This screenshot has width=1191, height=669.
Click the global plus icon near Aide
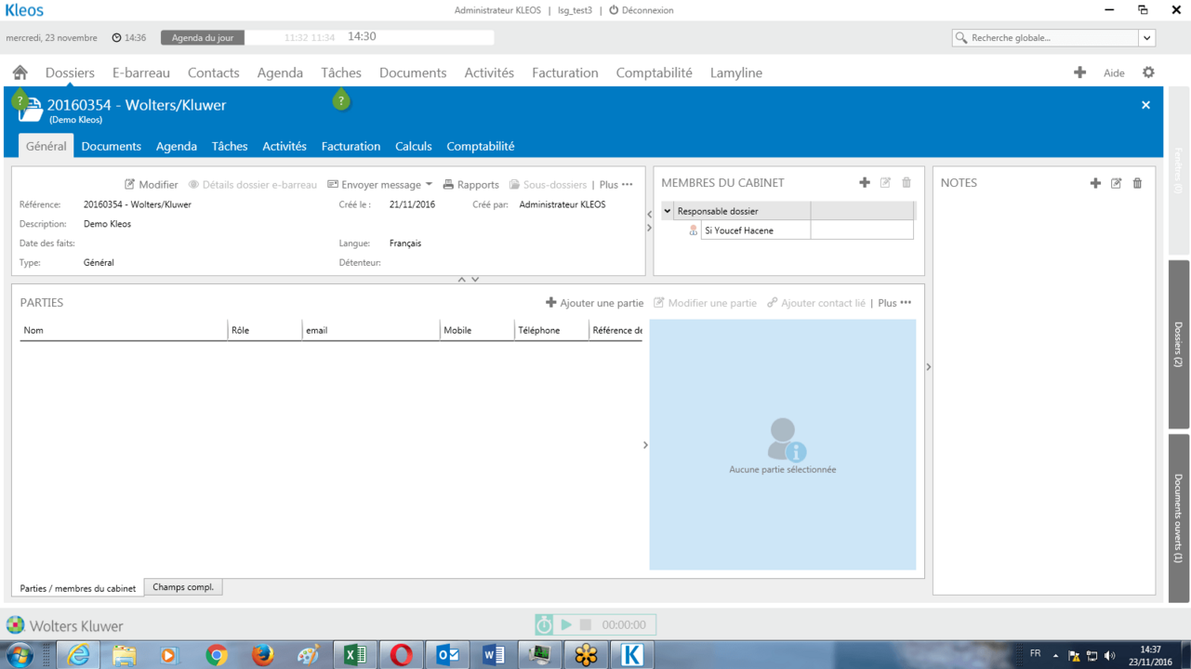click(x=1079, y=72)
